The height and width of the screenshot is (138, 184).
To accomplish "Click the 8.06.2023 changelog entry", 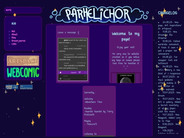I will tap(169, 125).
